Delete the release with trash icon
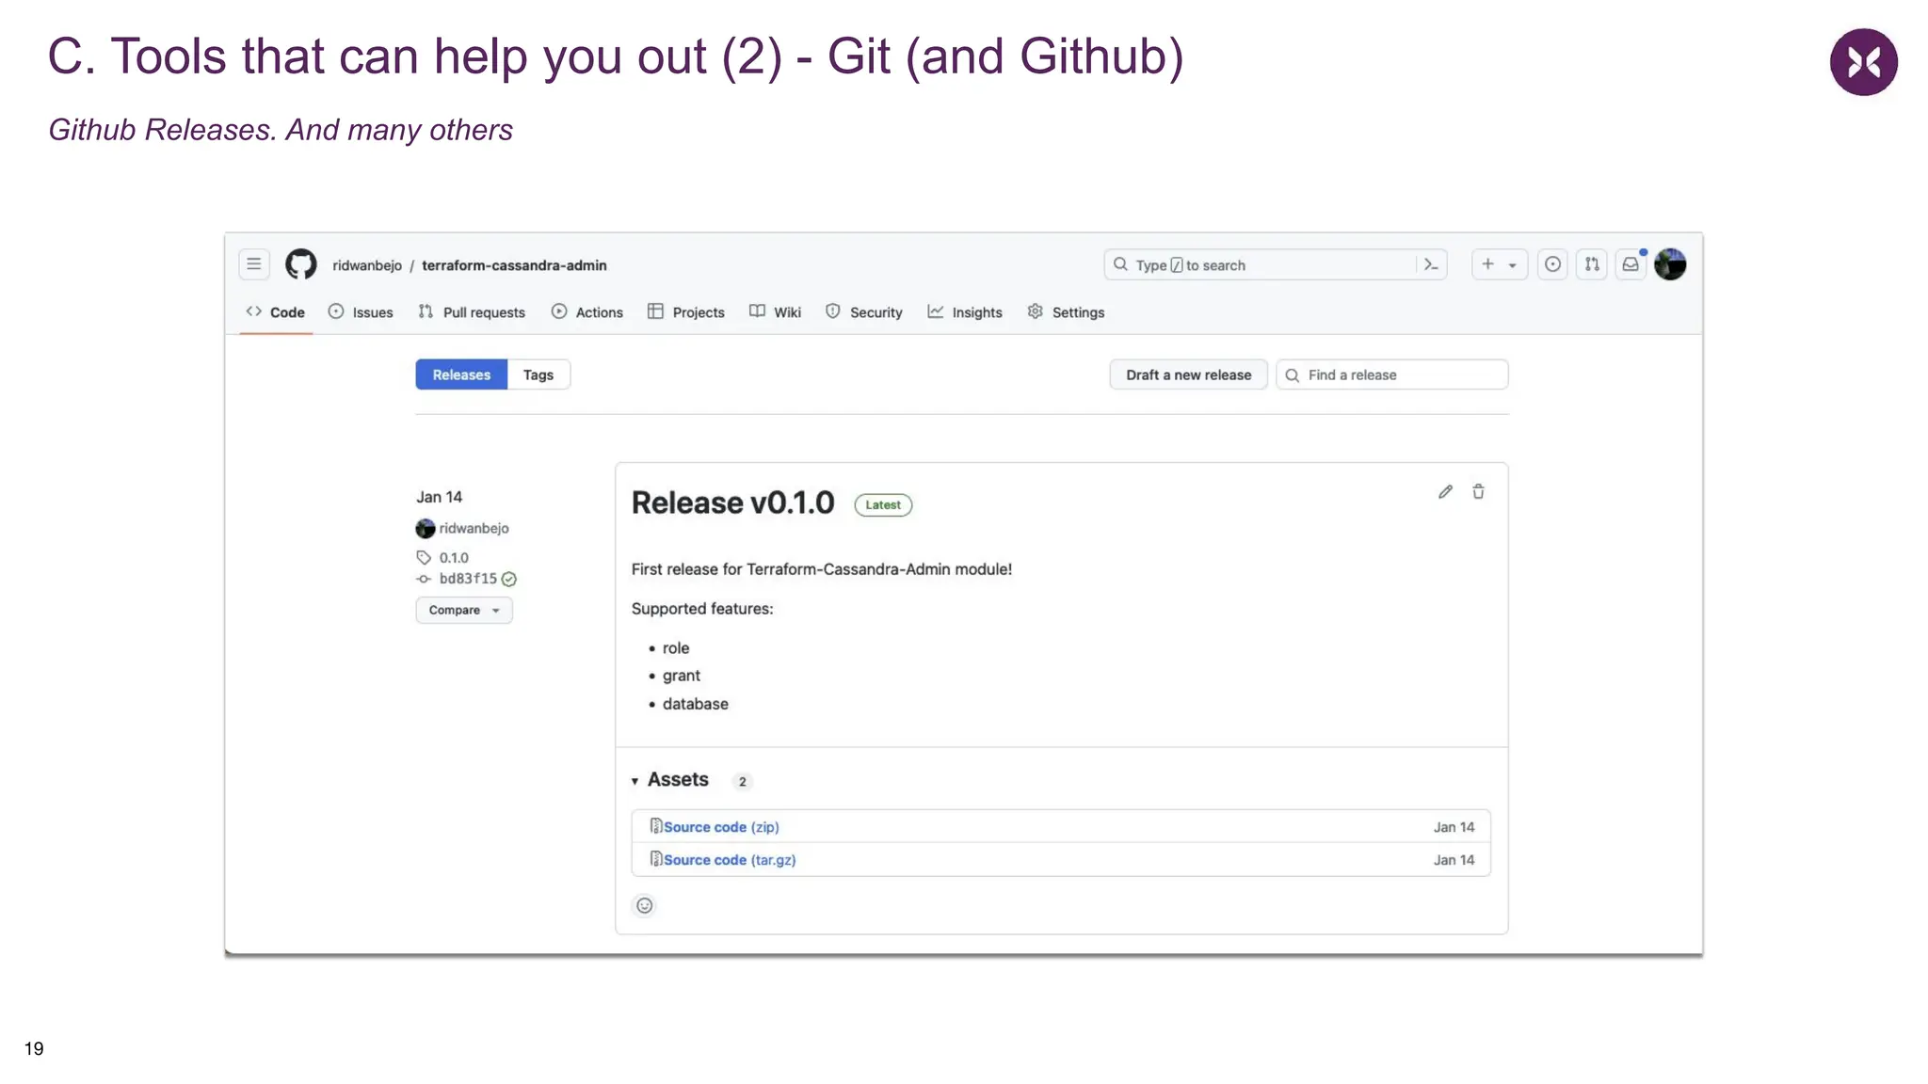Viewport: 1928px width, 1084px height. (1478, 492)
